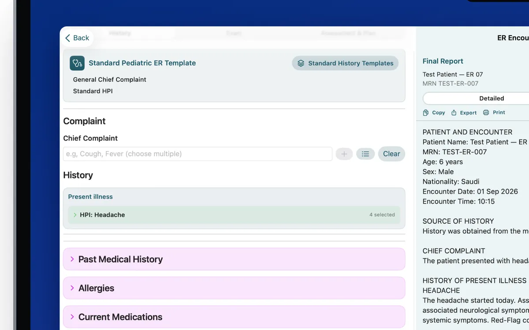Screen dimensions: 529x330
Task: Click the PATIENT AND ENCOUNTER report heading
Action: point(467,132)
